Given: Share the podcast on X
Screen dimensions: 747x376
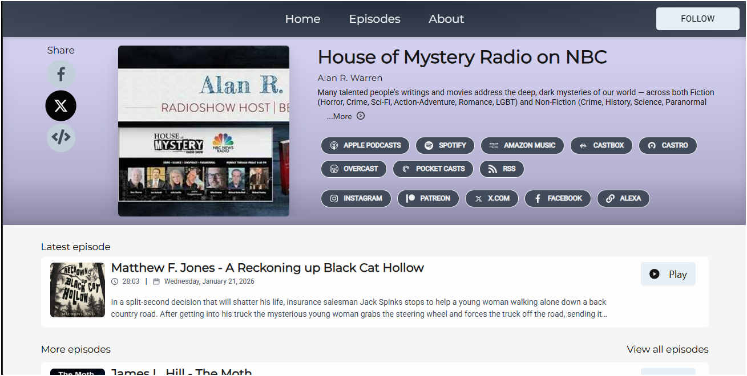Looking at the screenshot, I should (x=60, y=105).
